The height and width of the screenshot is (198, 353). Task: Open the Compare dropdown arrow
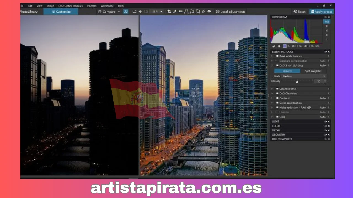tap(119, 12)
